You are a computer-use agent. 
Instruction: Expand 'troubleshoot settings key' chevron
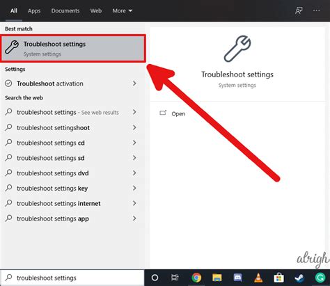point(134,188)
